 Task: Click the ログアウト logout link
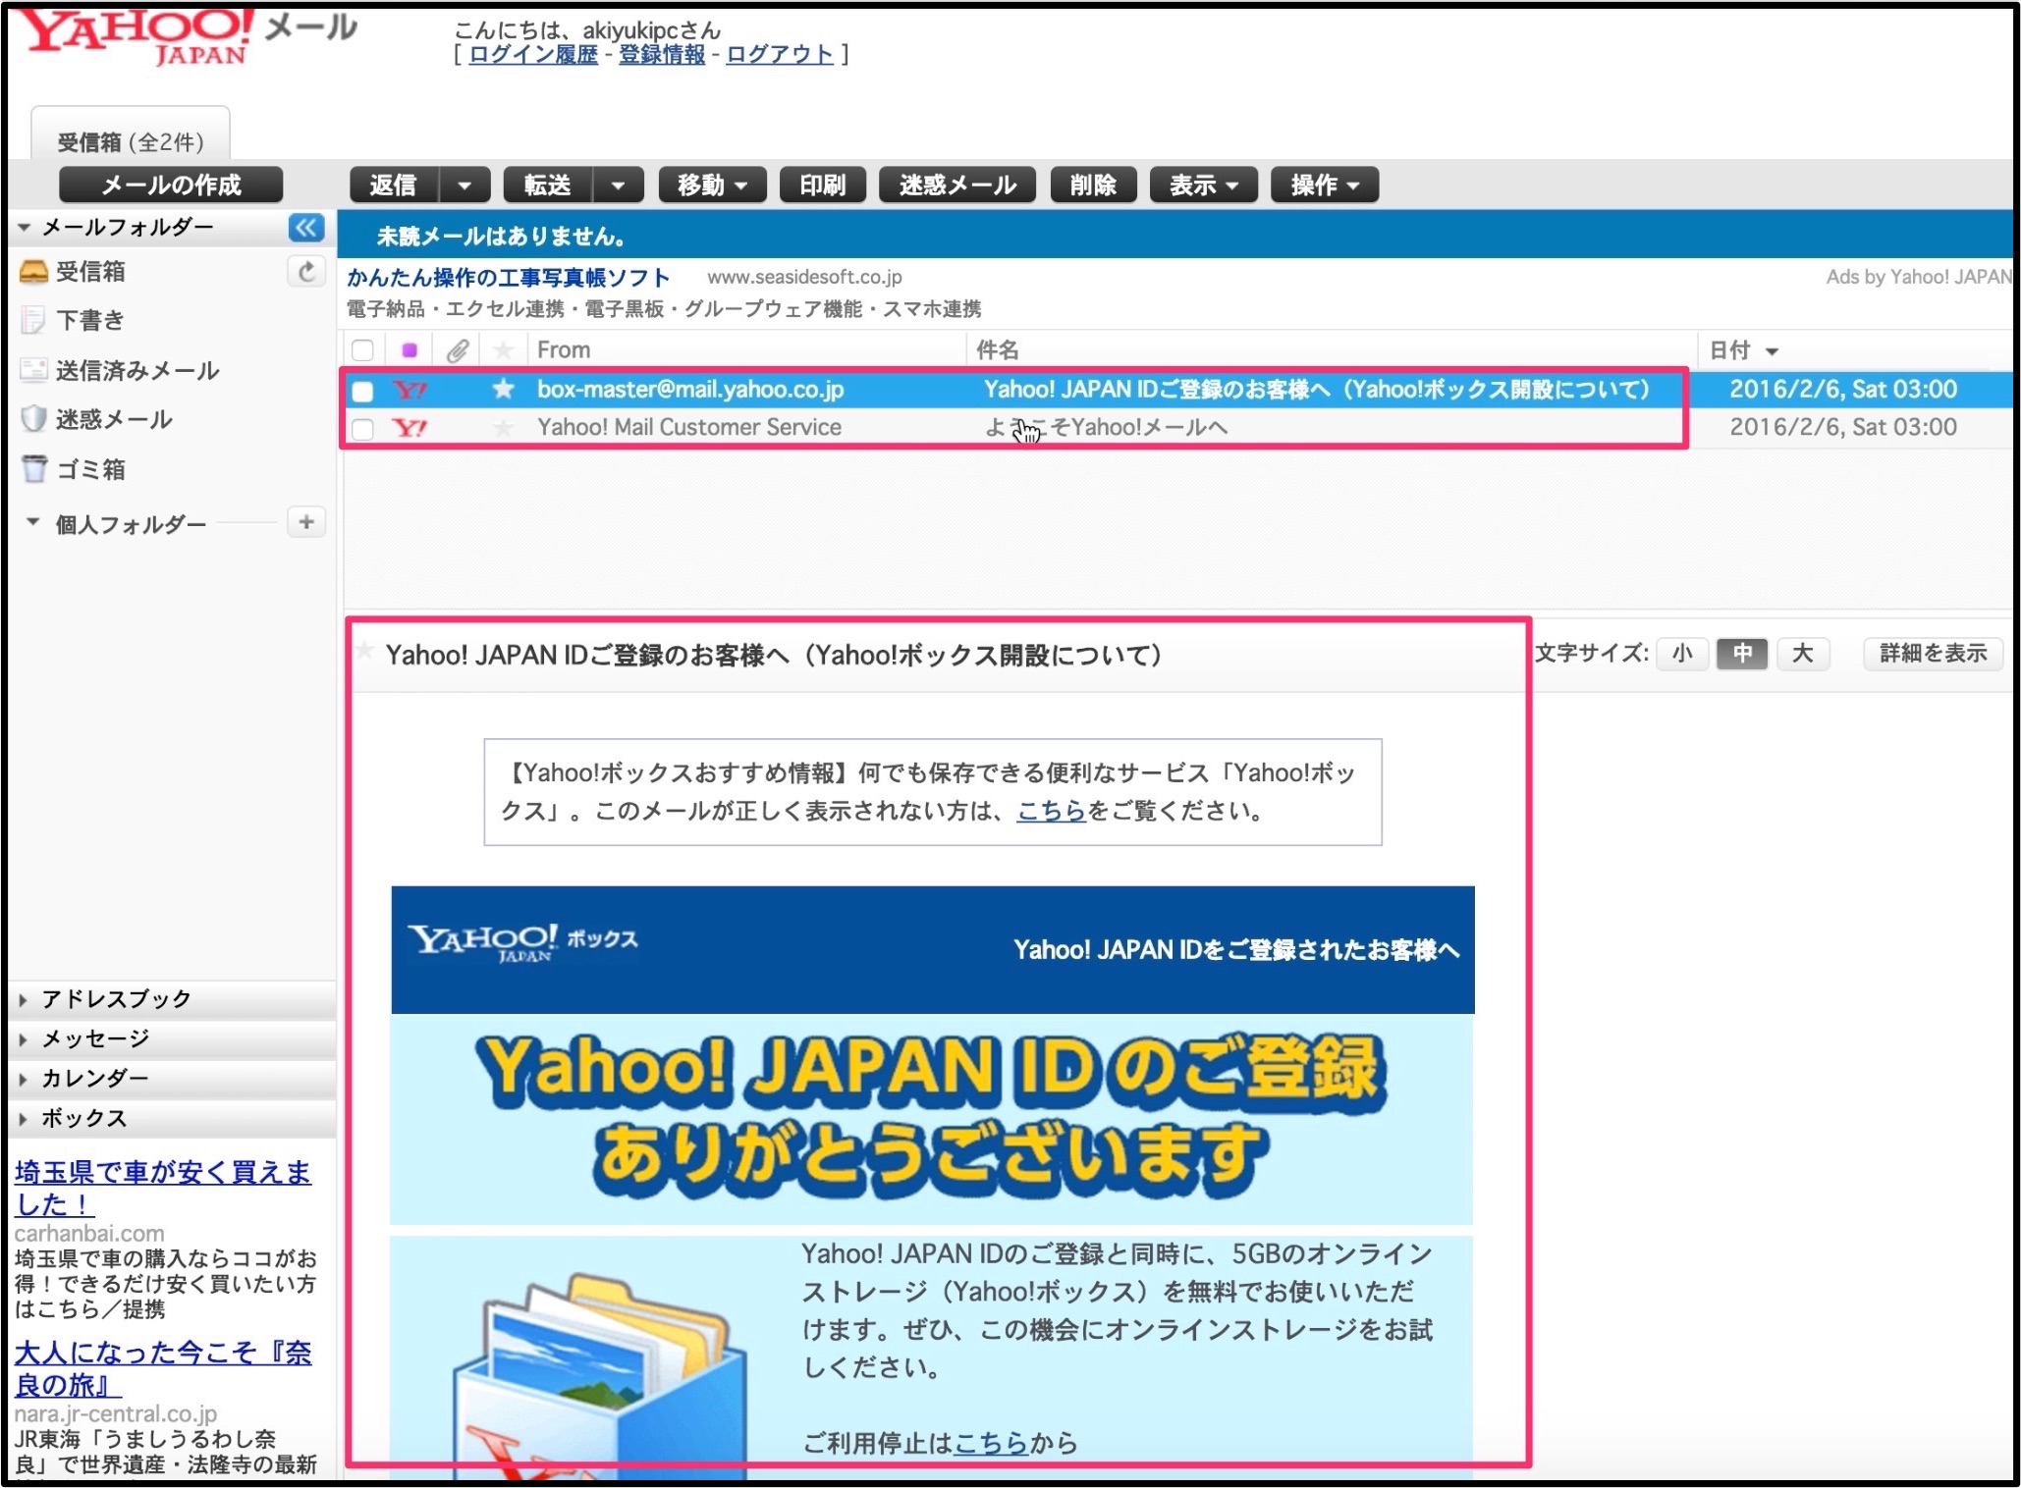coord(780,55)
